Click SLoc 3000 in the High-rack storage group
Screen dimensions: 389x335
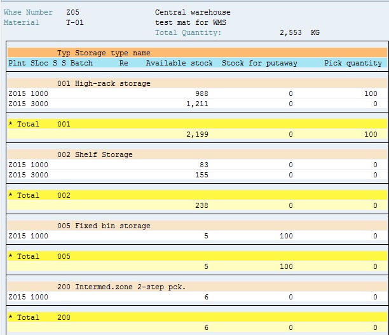coord(39,104)
